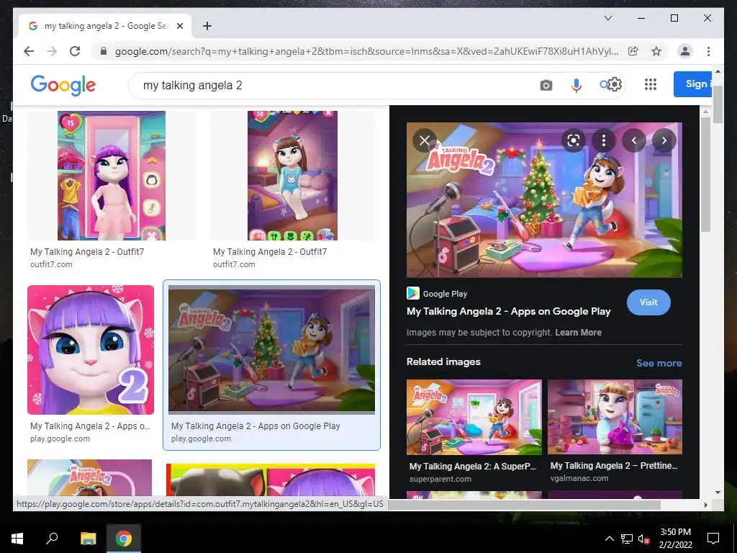Click outfit7.com under the wardrobe image
The image size is (737, 553).
pos(51,264)
